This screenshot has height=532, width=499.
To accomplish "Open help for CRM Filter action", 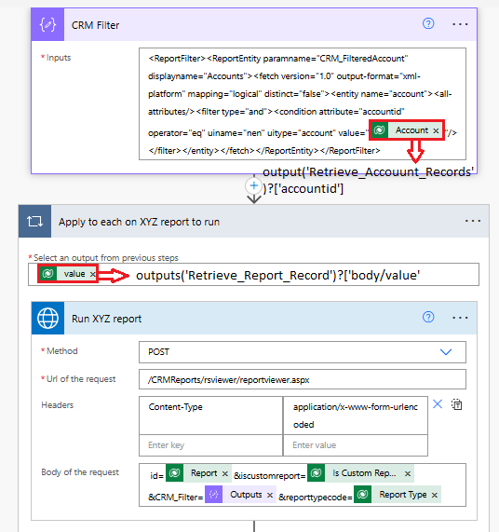I will click(x=428, y=23).
